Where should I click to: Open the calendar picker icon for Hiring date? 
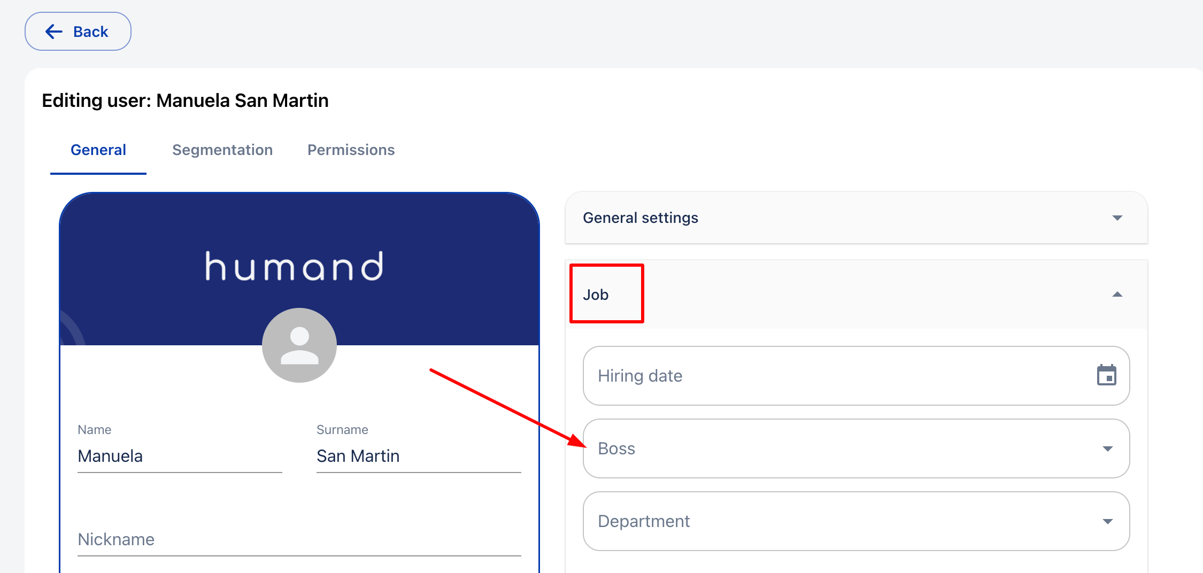[x=1106, y=375]
